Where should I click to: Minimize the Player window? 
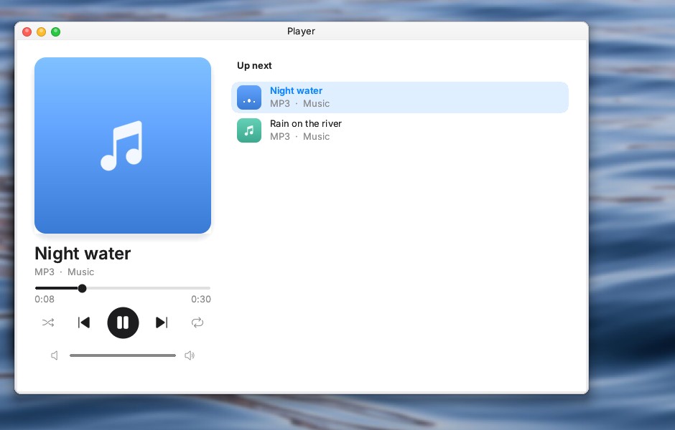42,32
